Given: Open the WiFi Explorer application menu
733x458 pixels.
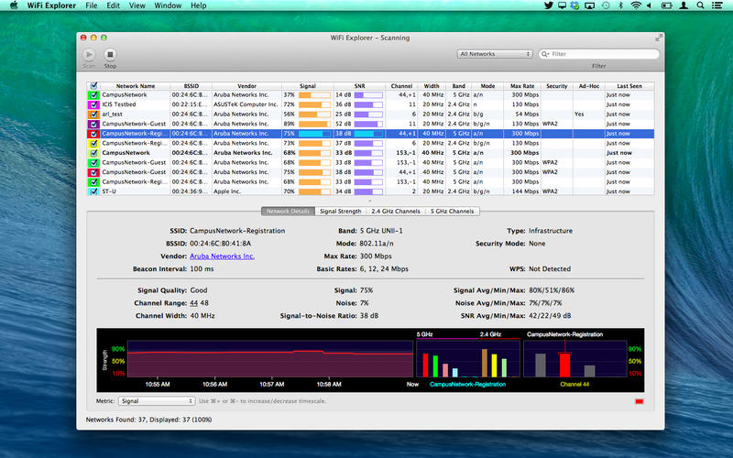Looking at the screenshot, I should 51,5.
